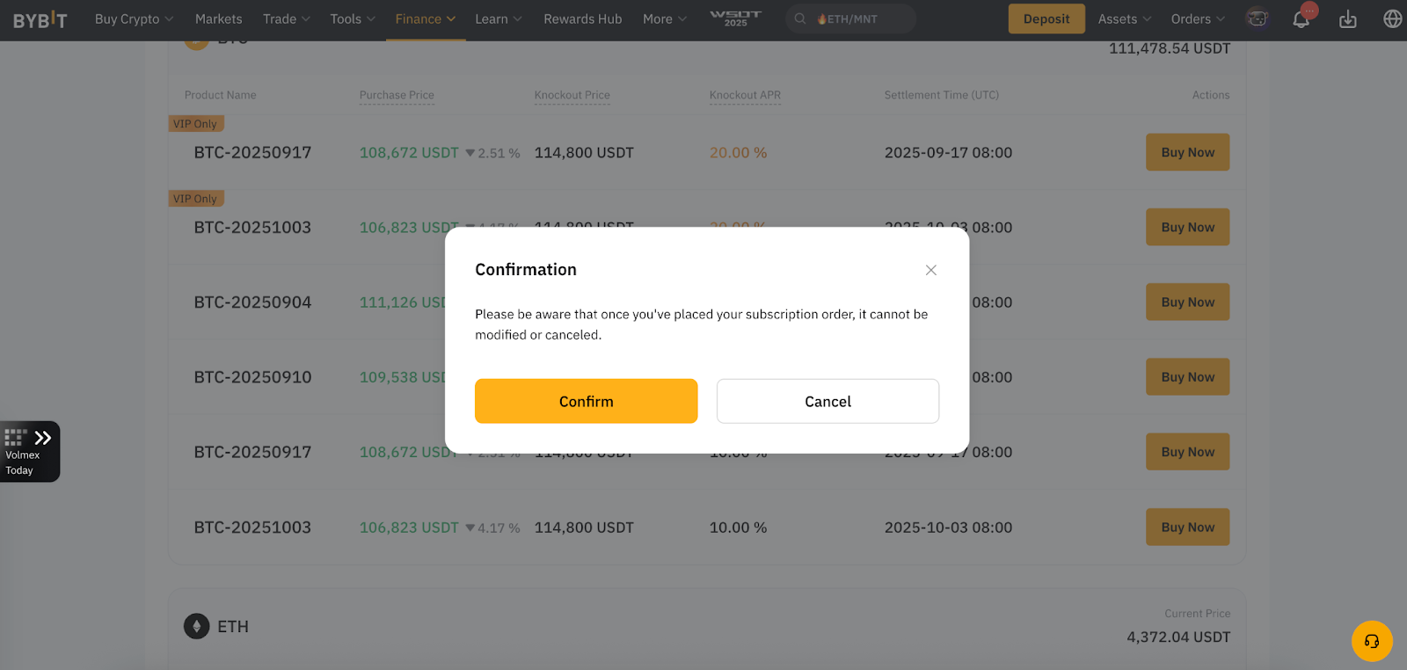Screen dimensions: 1407x670
Task: Click the BTC coin icon
Action: 196,38
